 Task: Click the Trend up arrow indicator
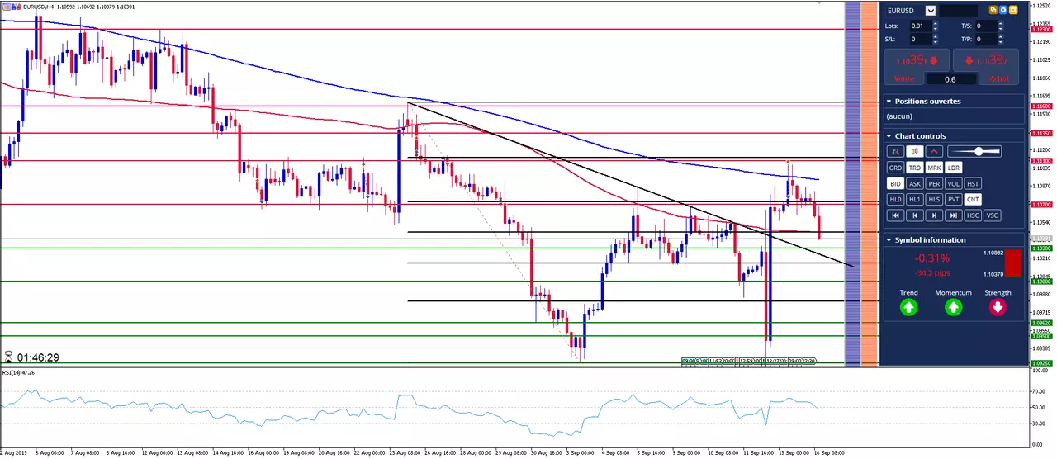click(x=908, y=308)
